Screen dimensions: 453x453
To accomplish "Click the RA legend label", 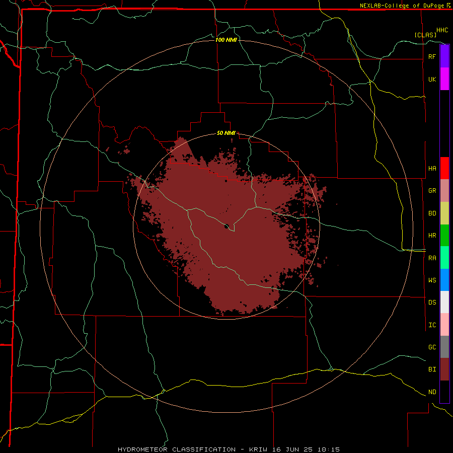I will coord(432,258).
